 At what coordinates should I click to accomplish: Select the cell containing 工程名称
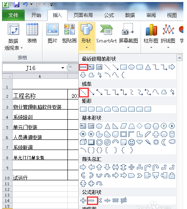(x=40, y=94)
